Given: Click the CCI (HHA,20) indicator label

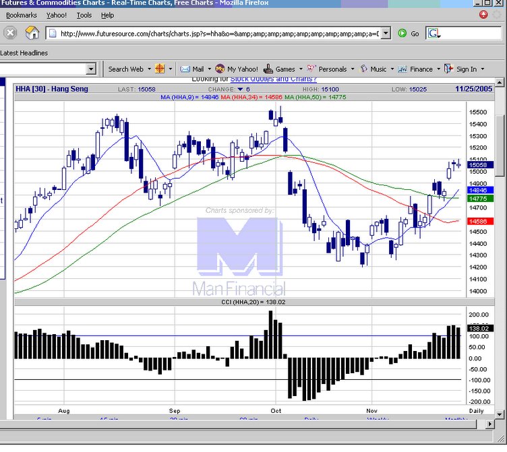Looking at the screenshot, I should (x=253, y=302).
